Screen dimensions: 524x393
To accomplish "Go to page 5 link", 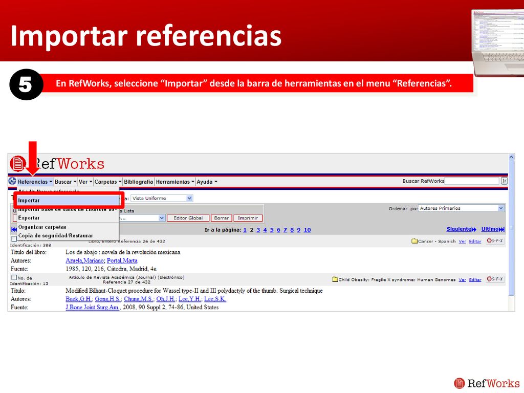I will [272, 230].
